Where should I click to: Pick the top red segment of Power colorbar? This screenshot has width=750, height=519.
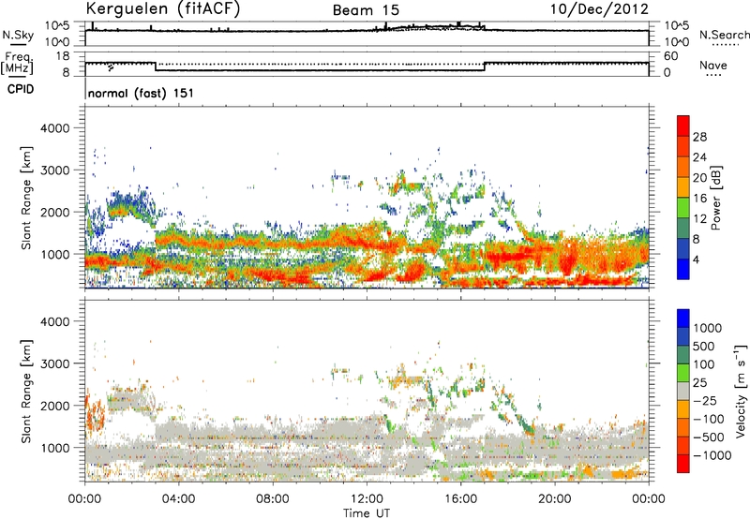point(683,126)
